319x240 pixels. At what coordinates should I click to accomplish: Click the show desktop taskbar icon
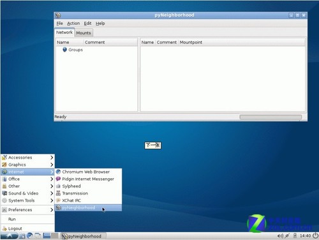coord(38,236)
